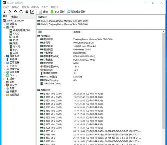Click the 设备 device icon
This screenshot has width=167, height=145.
7,79
